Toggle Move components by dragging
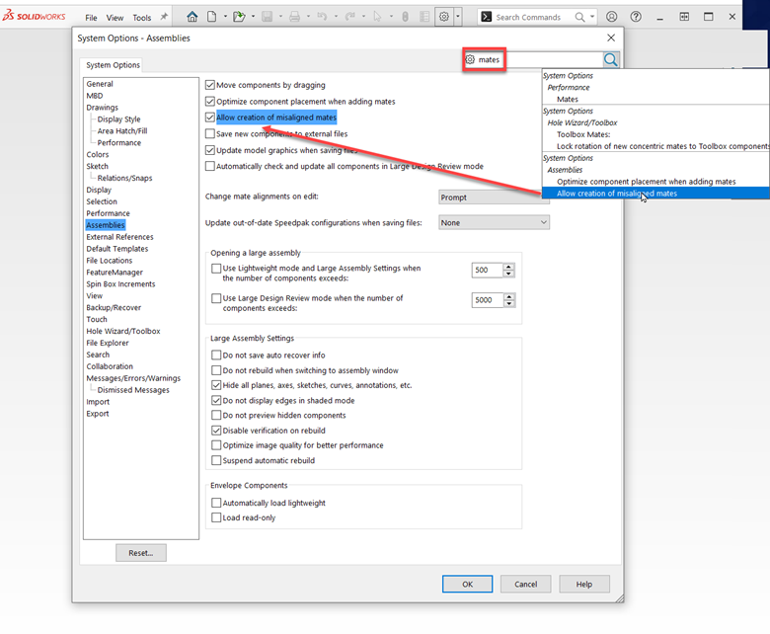The height and width of the screenshot is (634, 770). [x=210, y=85]
